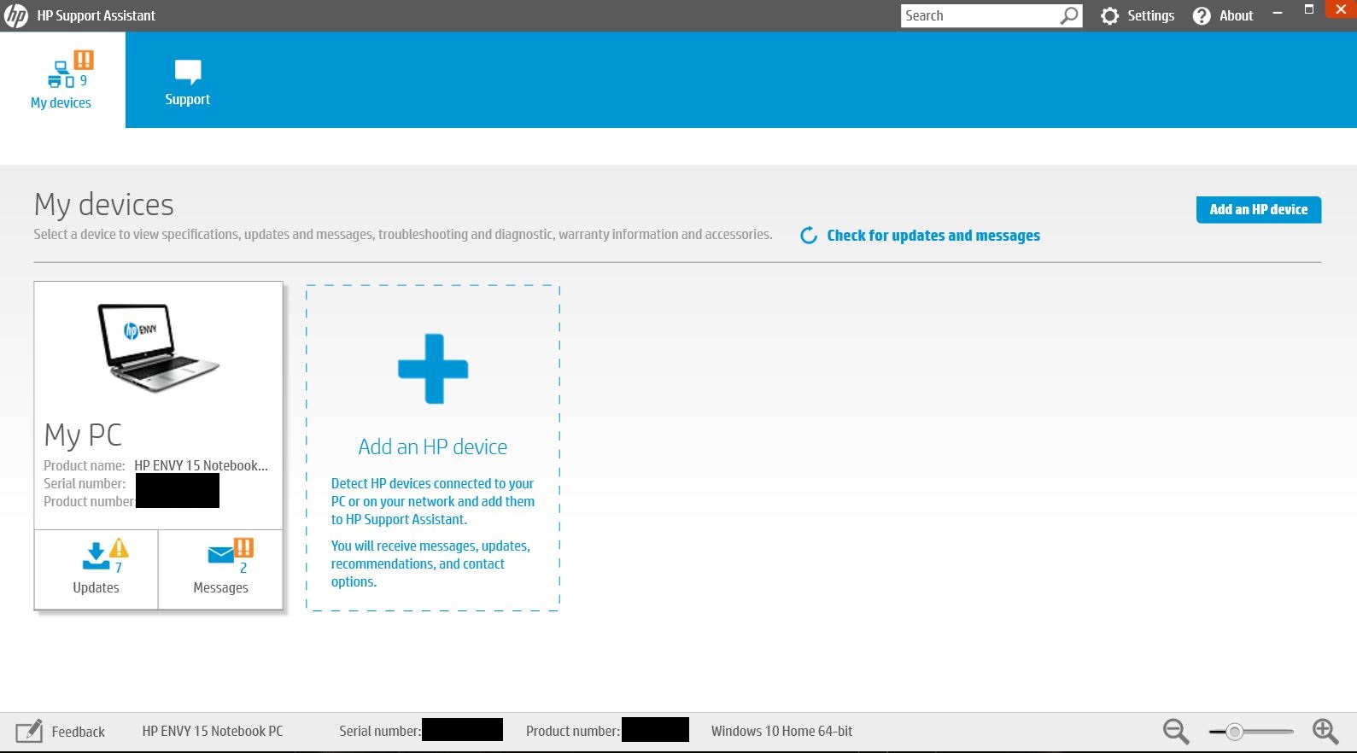Open Updates for My PC
The height and width of the screenshot is (753, 1357).
[97, 569]
